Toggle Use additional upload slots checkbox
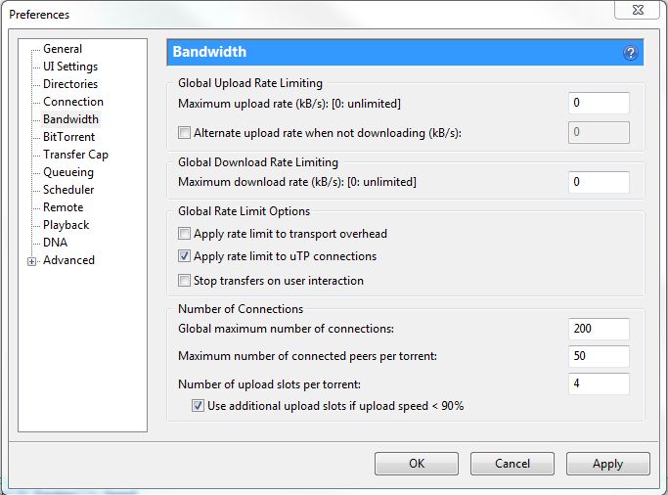This screenshot has width=668, height=495. 198,406
